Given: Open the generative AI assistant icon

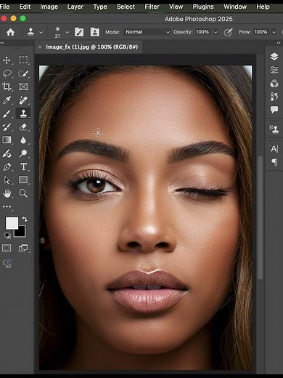Looking at the screenshot, I should 7,263.
